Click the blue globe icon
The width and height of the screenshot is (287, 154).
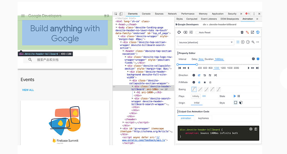click(258, 32)
